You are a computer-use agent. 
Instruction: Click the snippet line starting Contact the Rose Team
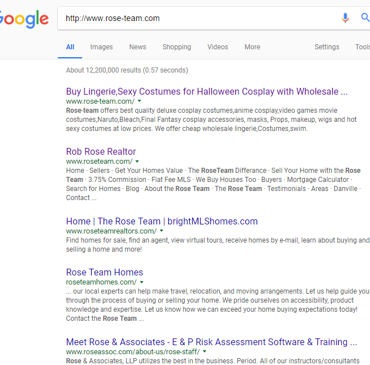[105, 319]
